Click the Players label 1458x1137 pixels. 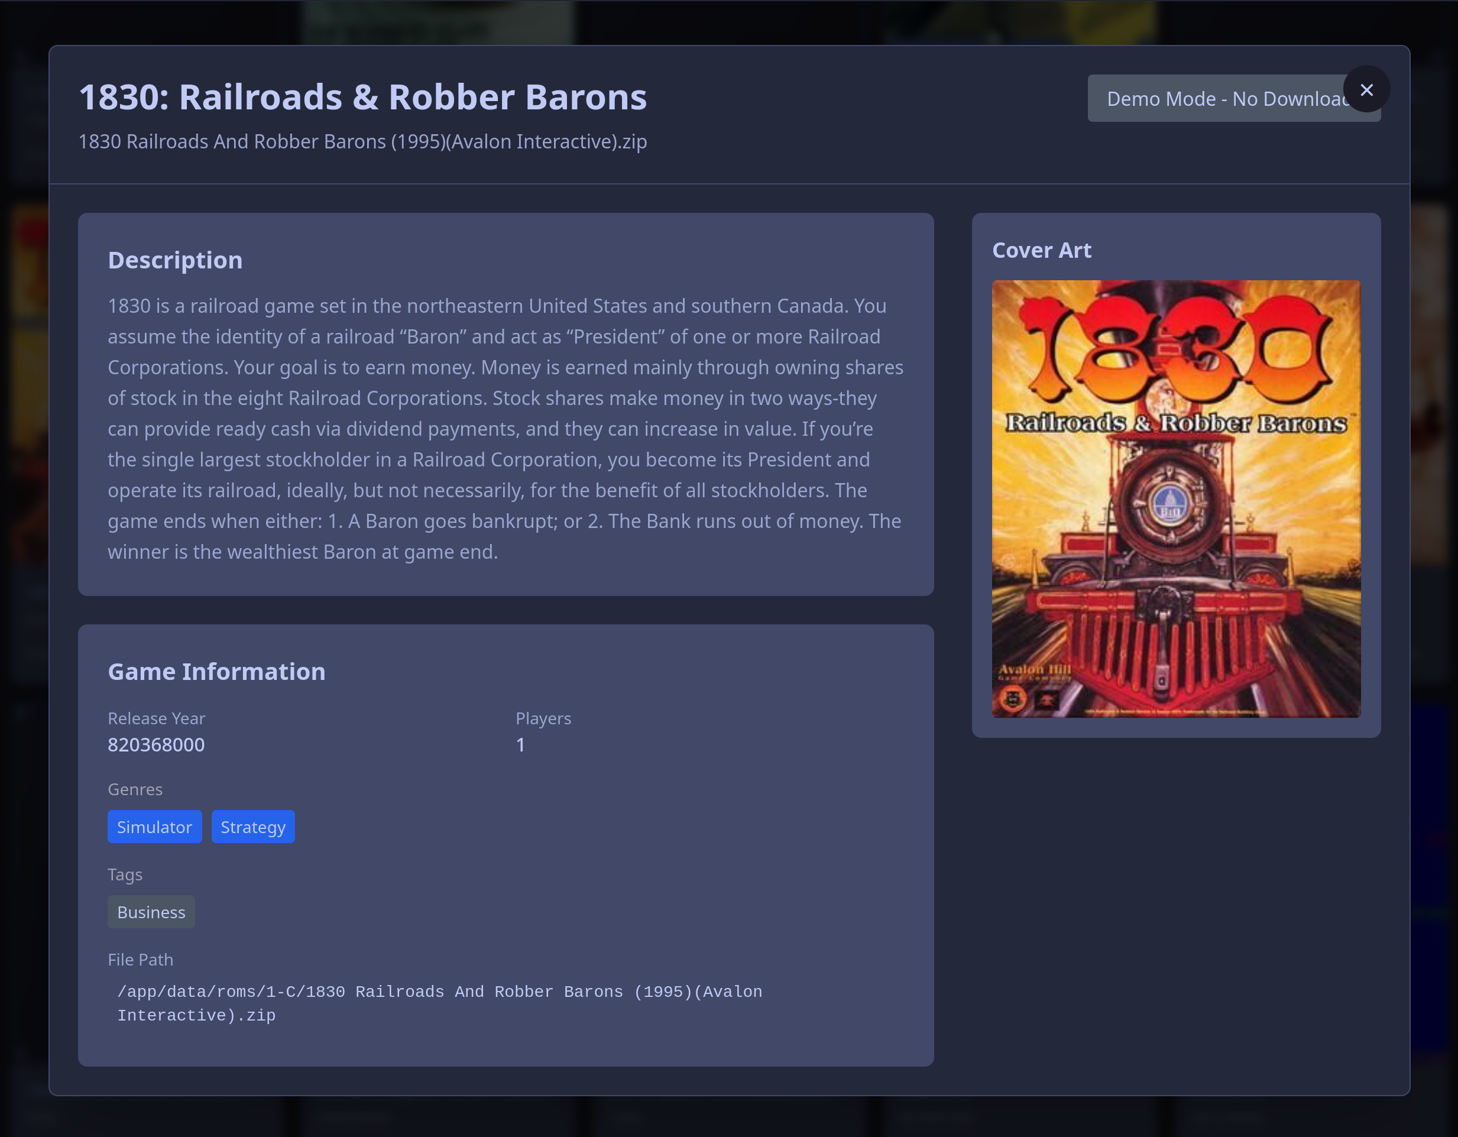tap(543, 718)
